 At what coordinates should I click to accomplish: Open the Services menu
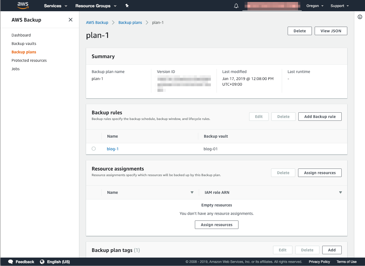[x=55, y=6]
